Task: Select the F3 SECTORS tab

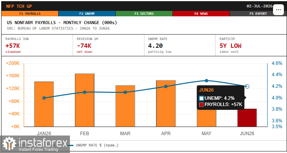Action: (x=144, y=14)
